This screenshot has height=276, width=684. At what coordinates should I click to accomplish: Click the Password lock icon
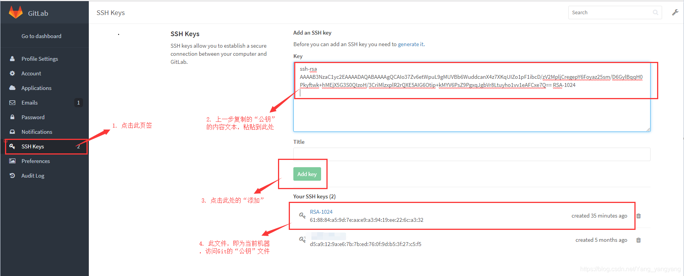[x=12, y=117]
